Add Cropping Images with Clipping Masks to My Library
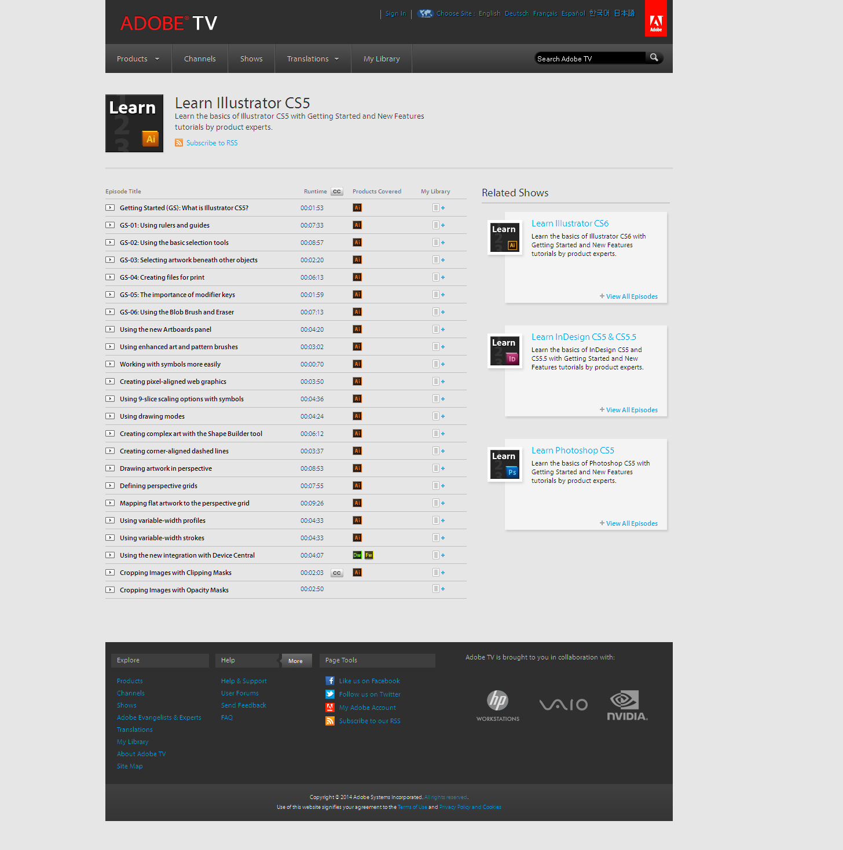843x850 pixels. [x=439, y=573]
